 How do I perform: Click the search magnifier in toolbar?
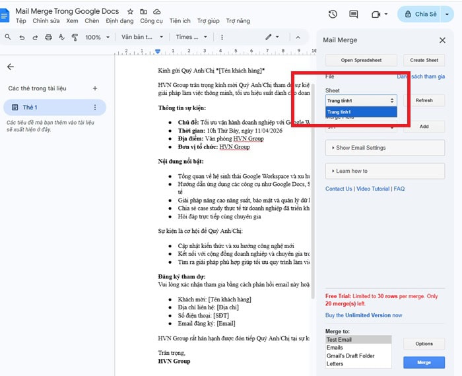[x=8, y=37]
